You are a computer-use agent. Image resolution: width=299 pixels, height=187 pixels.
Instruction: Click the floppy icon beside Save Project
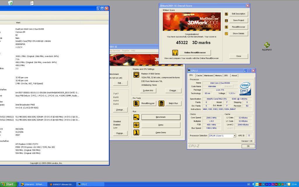coord(226,21)
